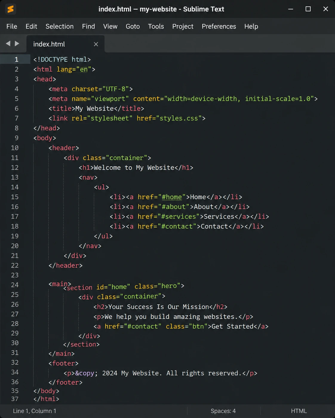
Task: Click the My Website title text
Action: (x=94, y=109)
